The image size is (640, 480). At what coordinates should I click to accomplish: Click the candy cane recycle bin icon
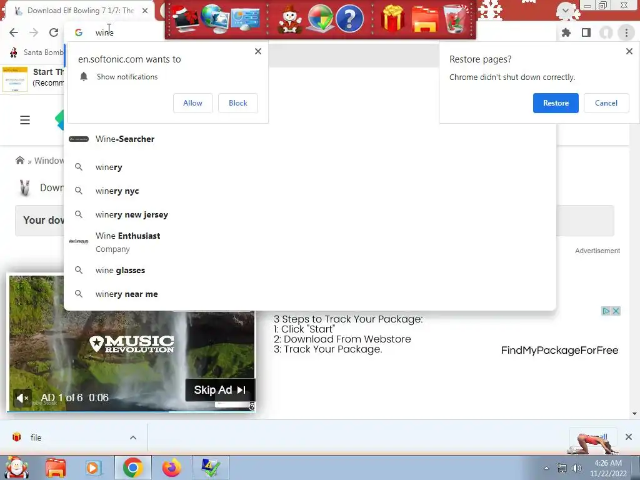click(455, 18)
